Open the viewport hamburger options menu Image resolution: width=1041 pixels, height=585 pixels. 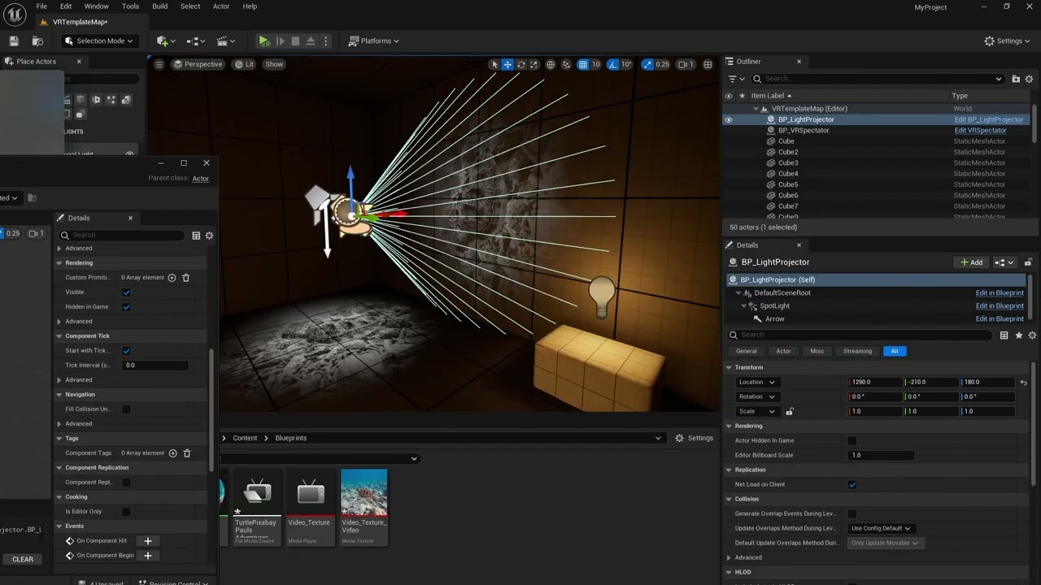pos(159,64)
